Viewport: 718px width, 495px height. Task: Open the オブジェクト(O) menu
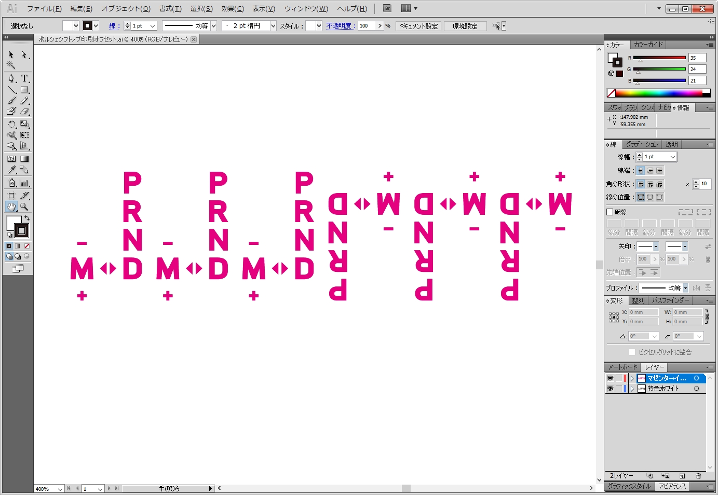click(x=126, y=9)
